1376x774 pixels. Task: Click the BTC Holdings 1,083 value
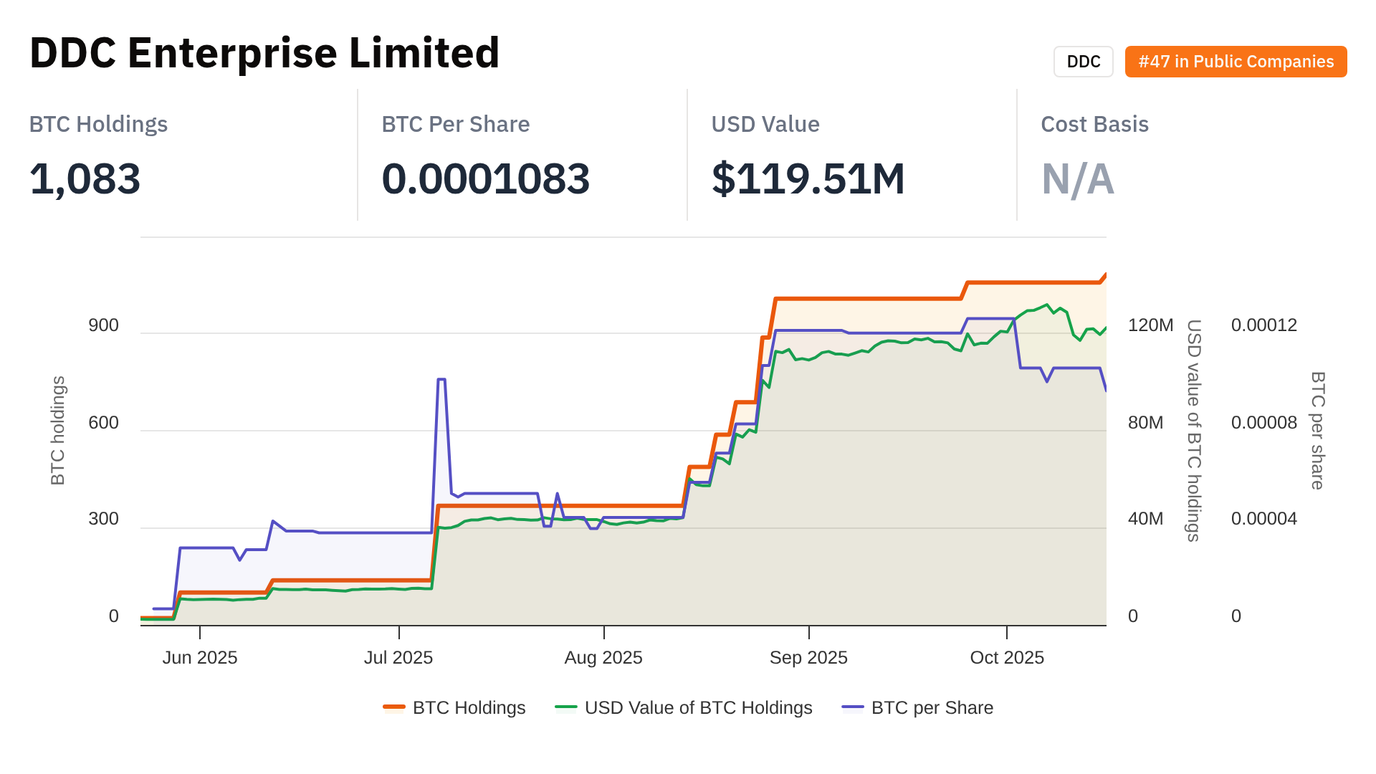pyautogui.click(x=85, y=178)
